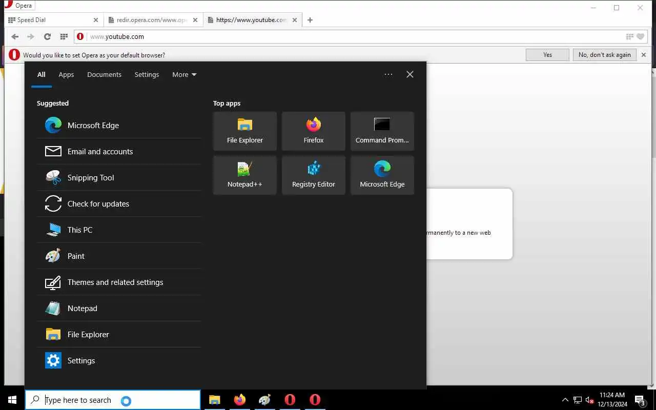Switch to the Apps search tab

coord(66,74)
